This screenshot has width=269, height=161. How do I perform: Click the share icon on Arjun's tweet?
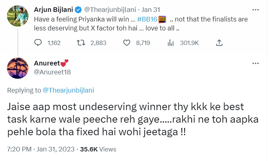pyautogui.click(x=219, y=43)
